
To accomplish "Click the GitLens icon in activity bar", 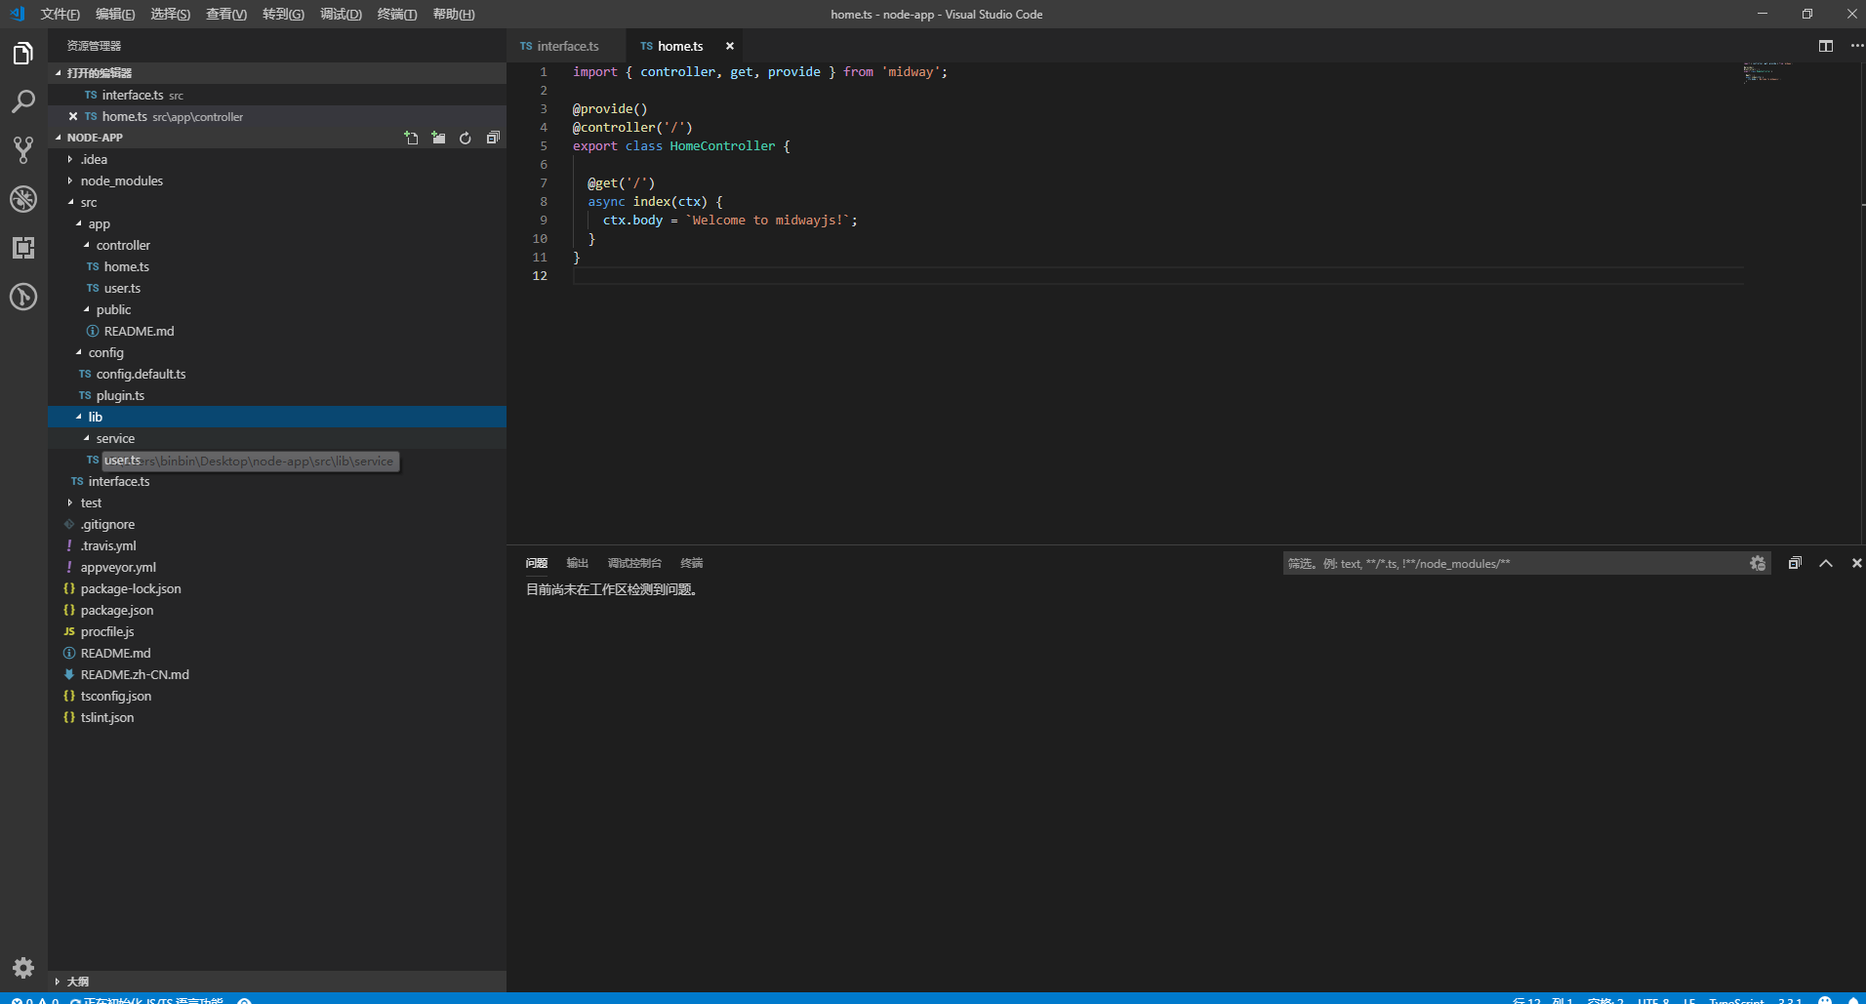I will [23, 297].
